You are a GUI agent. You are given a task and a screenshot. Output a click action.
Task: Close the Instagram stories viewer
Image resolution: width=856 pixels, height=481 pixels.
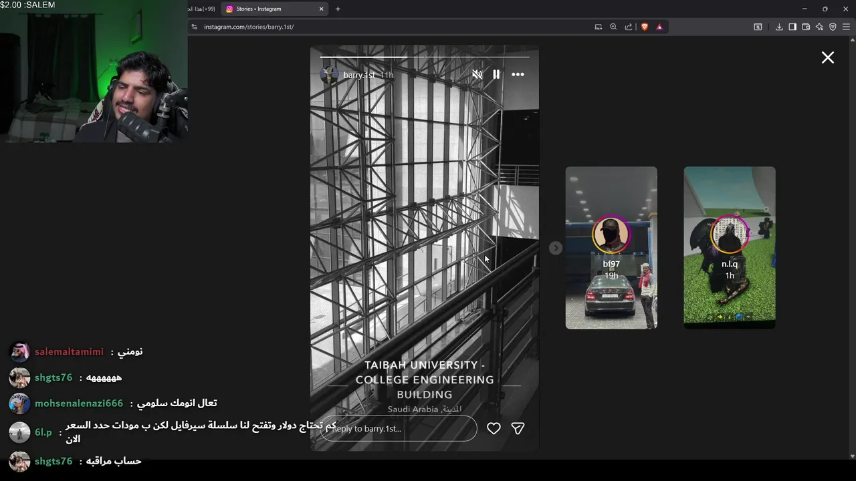(x=828, y=57)
